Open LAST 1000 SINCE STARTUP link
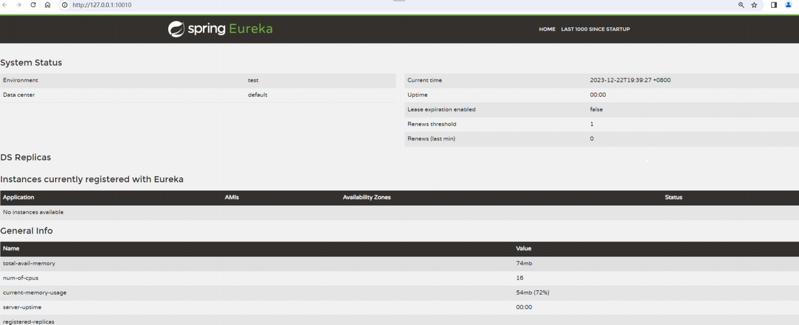799x325 pixels. 596,29
